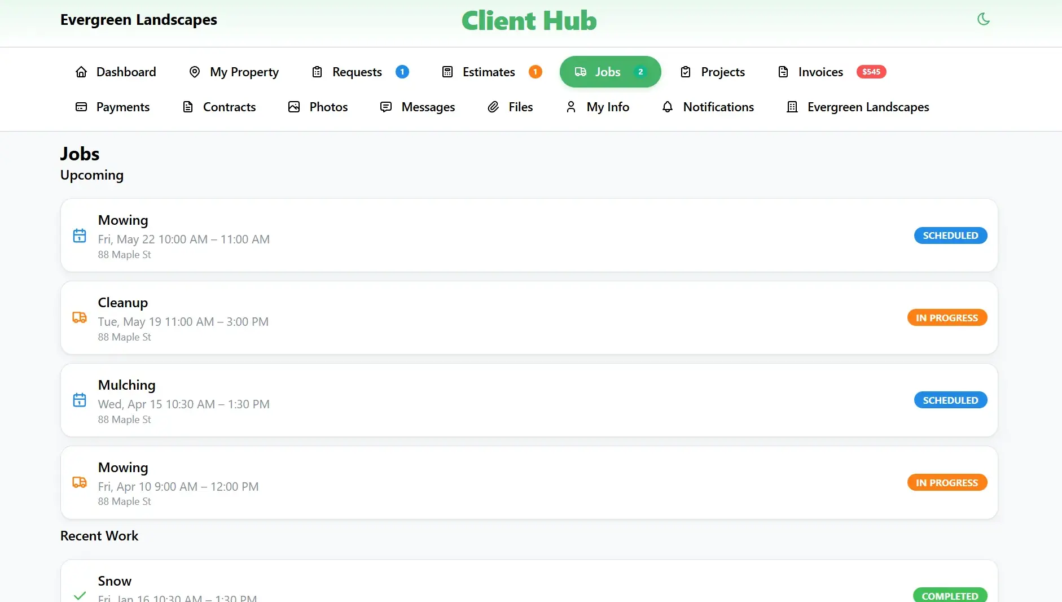This screenshot has height=602, width=1062.
Task: Open the Mulching job card
Action: [x=529, y=400]
